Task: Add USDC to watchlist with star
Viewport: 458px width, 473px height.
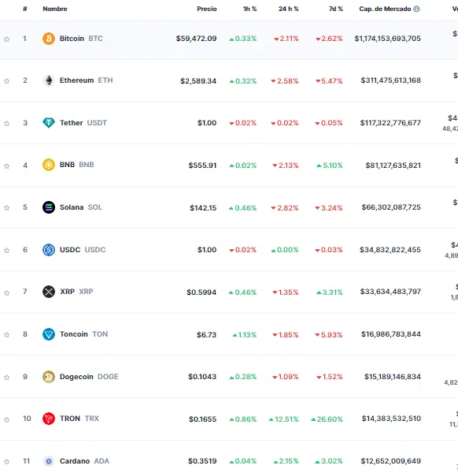Action: click(x=6, y=251)
